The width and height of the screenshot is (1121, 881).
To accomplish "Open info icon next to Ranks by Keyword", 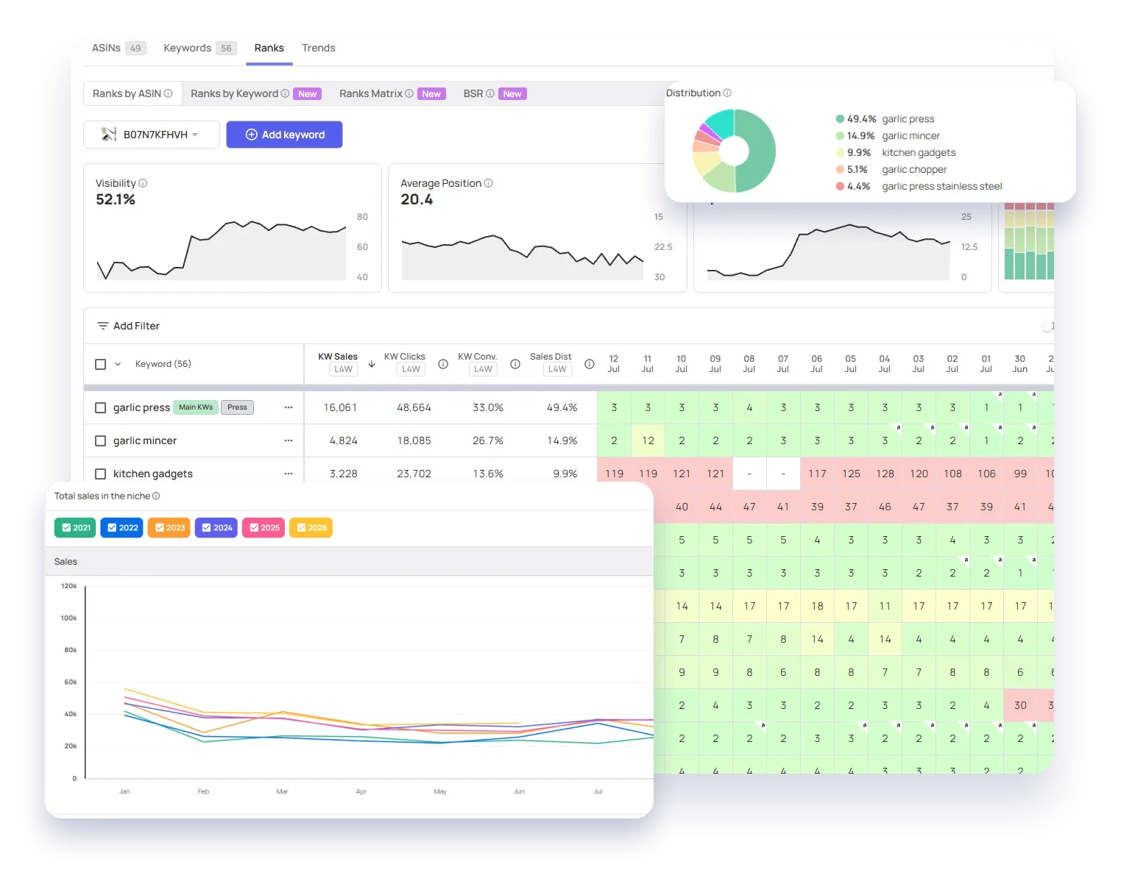I will point(285,93).
